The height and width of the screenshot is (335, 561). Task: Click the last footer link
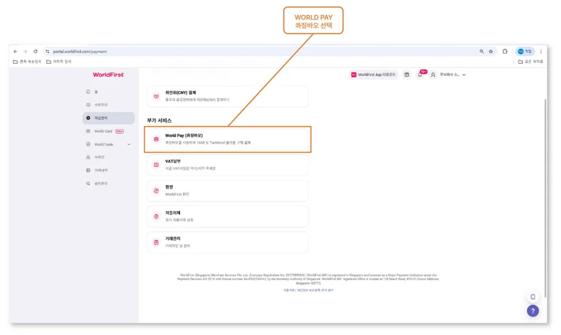tap(327, 290)
